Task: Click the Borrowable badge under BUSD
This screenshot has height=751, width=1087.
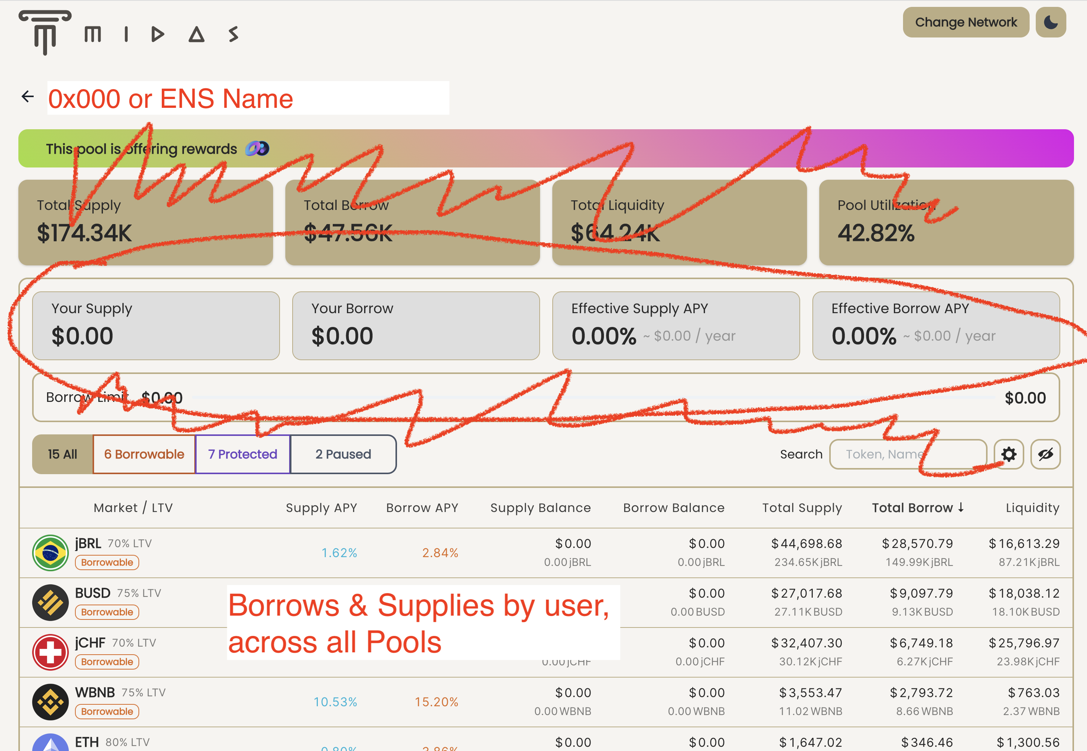Action: click(x=107, y=612)
